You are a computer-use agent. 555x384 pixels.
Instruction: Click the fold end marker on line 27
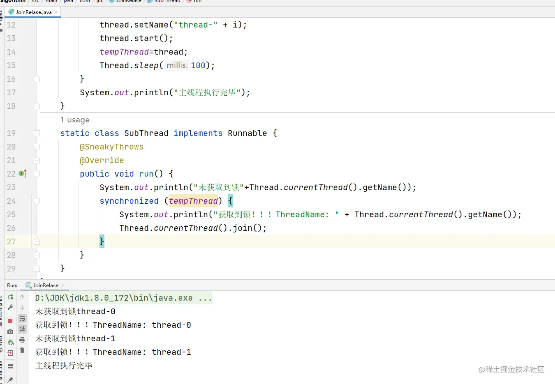coord(37,241)
